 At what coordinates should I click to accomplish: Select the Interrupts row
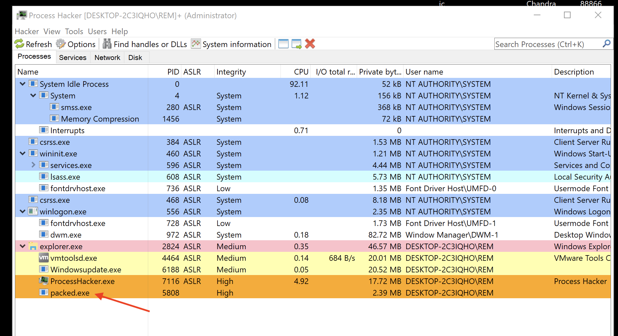click(x=313, y=130)
